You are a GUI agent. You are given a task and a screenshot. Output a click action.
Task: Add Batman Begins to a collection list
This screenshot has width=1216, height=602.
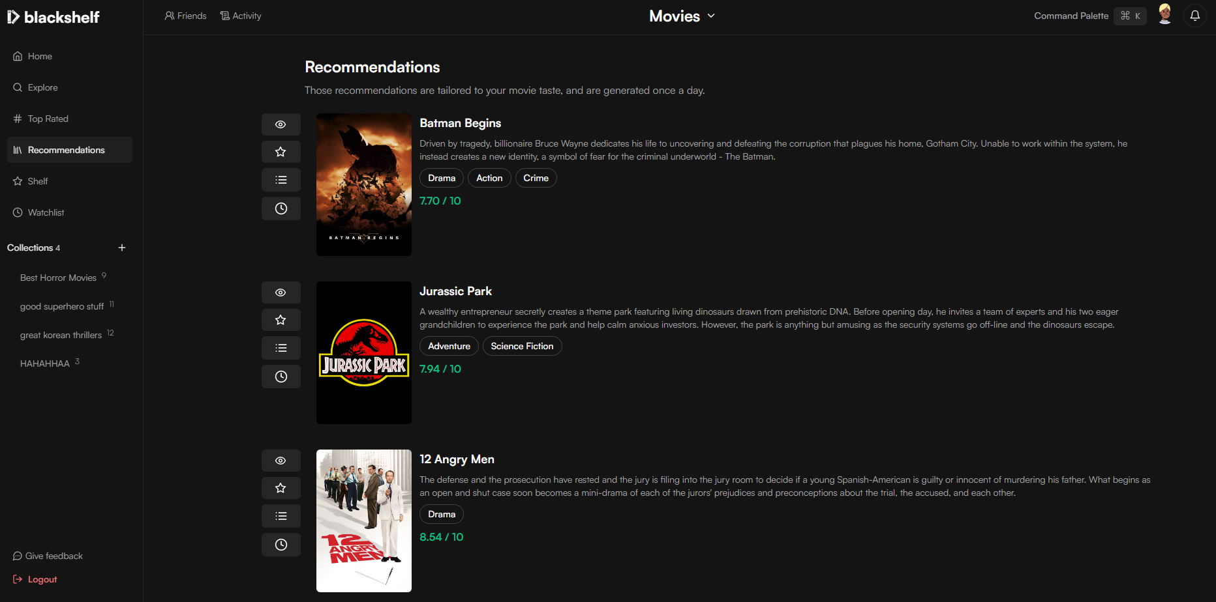pyautogui.click(x=281, y=180)
